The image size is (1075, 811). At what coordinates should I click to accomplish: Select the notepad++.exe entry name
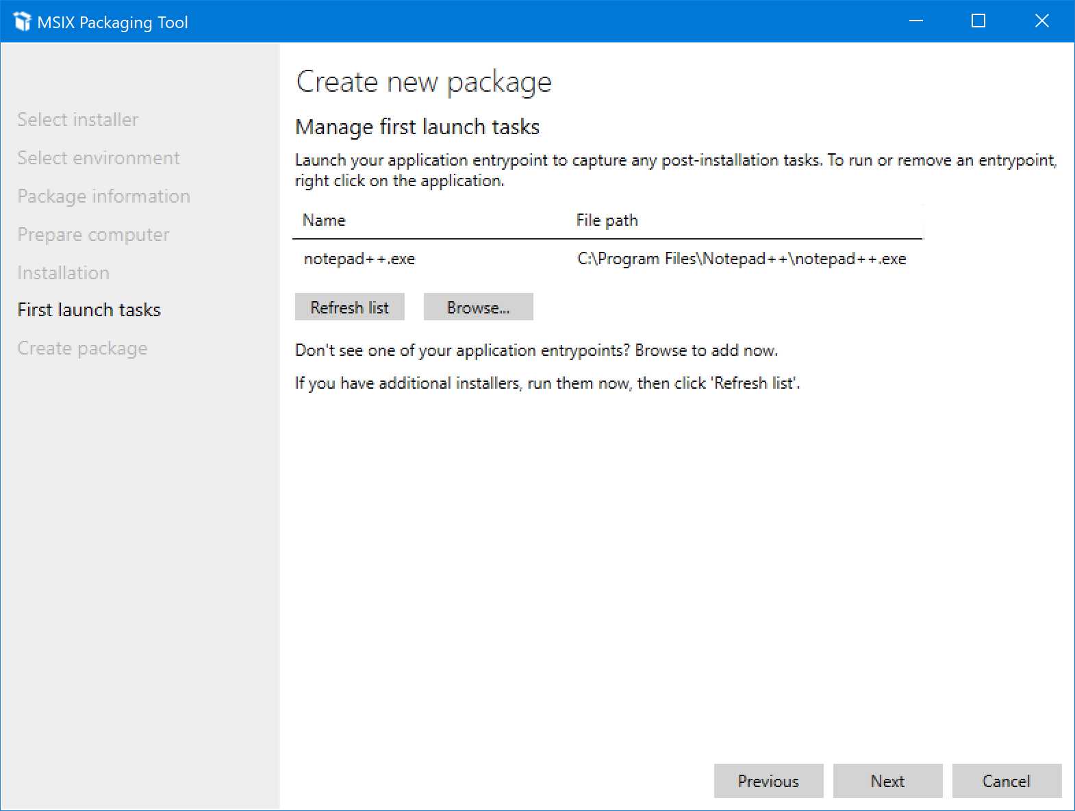tap(359, 259)
